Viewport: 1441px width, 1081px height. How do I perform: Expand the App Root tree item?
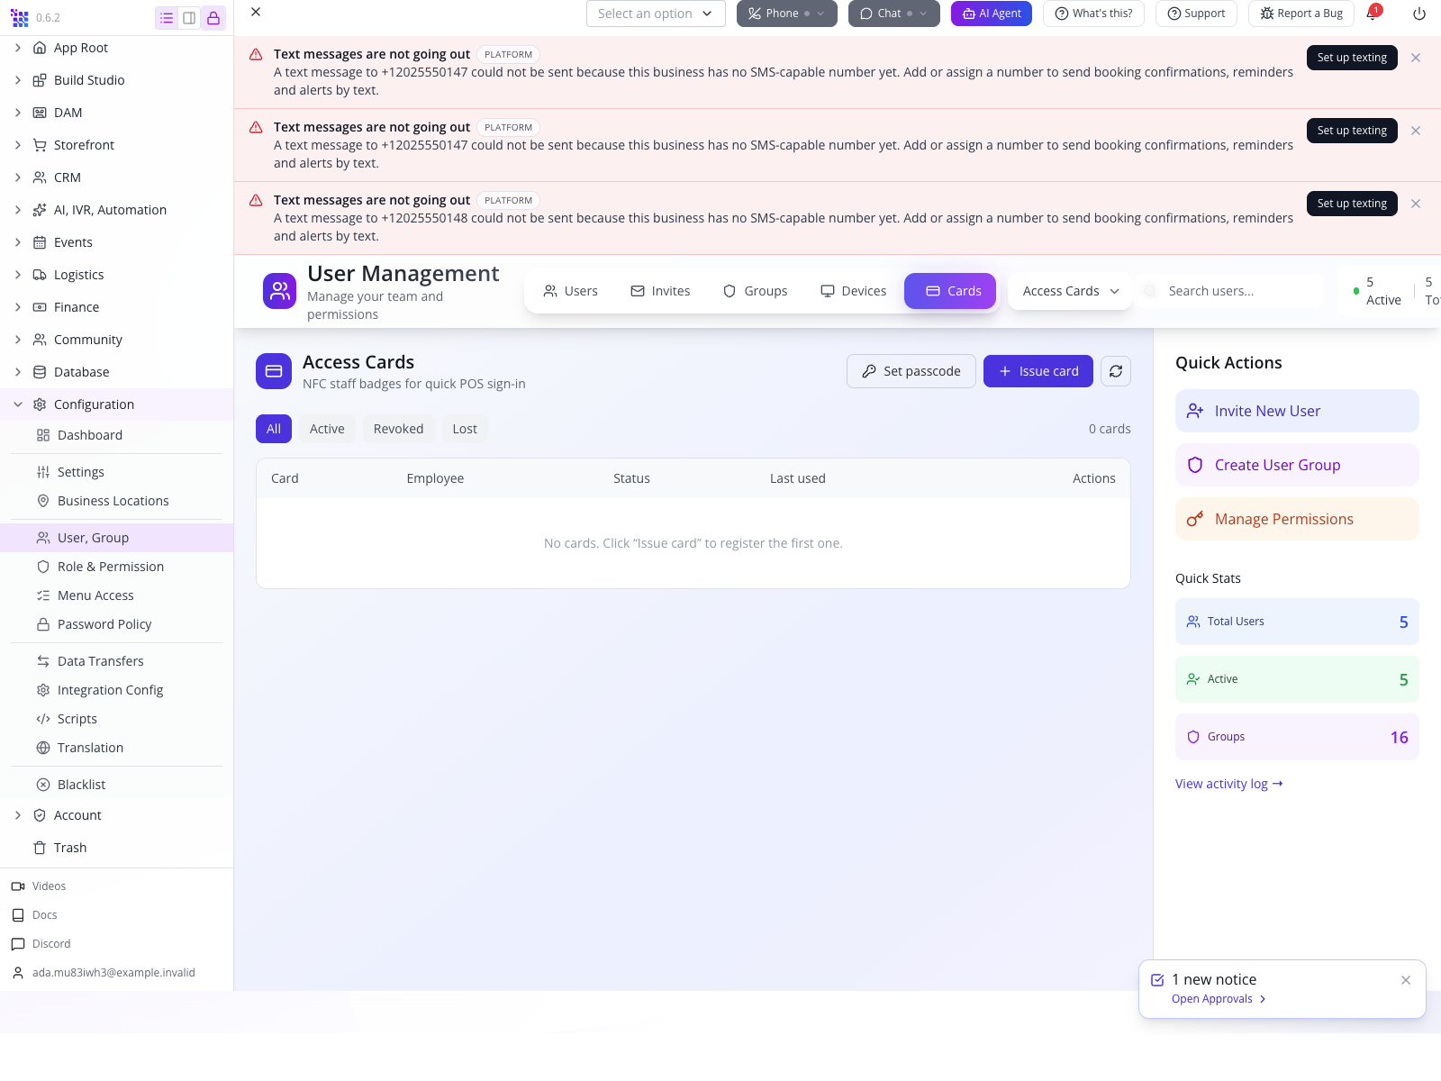18,48
